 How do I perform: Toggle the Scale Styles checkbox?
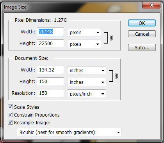10,107
